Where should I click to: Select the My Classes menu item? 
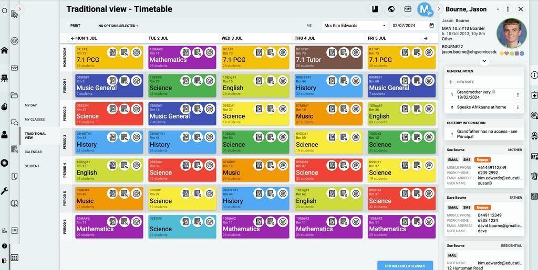[x=35, y=120]
